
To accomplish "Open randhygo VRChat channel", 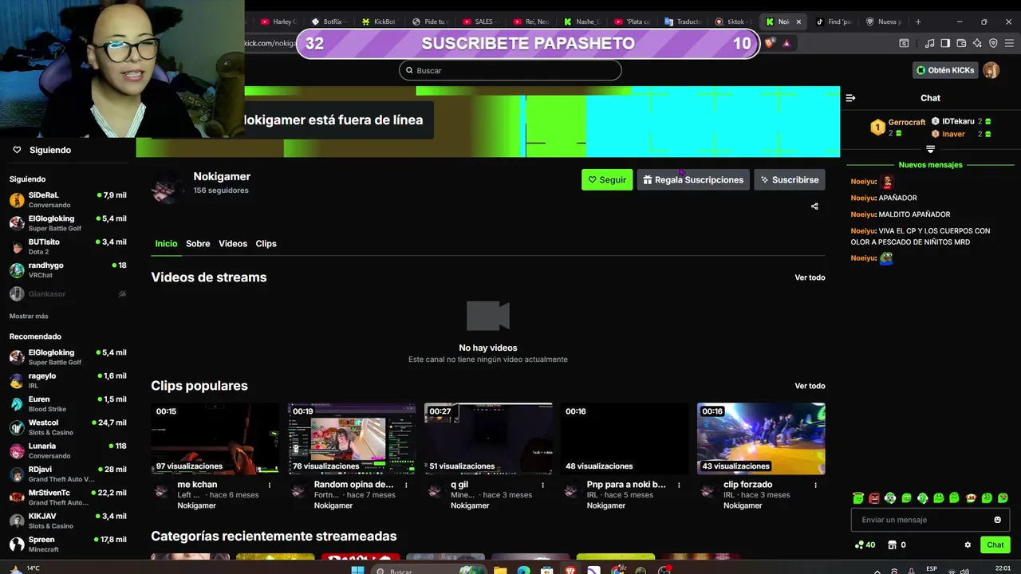I will 68,269.
